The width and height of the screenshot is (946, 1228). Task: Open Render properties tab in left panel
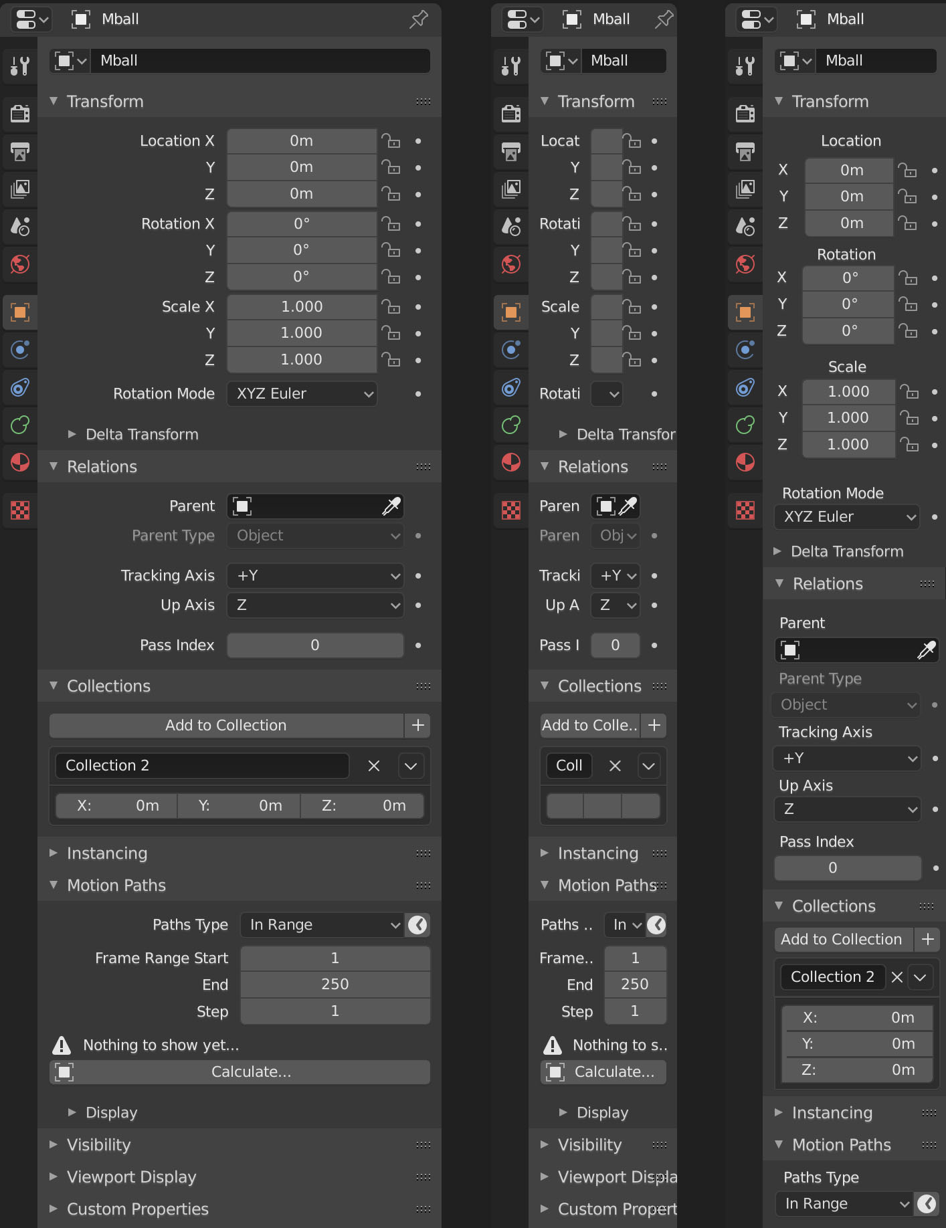click(20, 114)
